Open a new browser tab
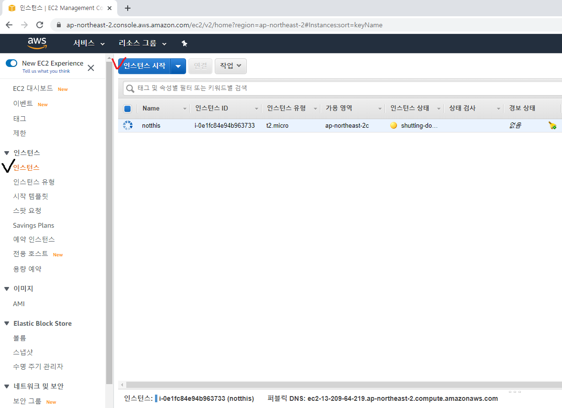The image size is (562, 408). point(128,8)
